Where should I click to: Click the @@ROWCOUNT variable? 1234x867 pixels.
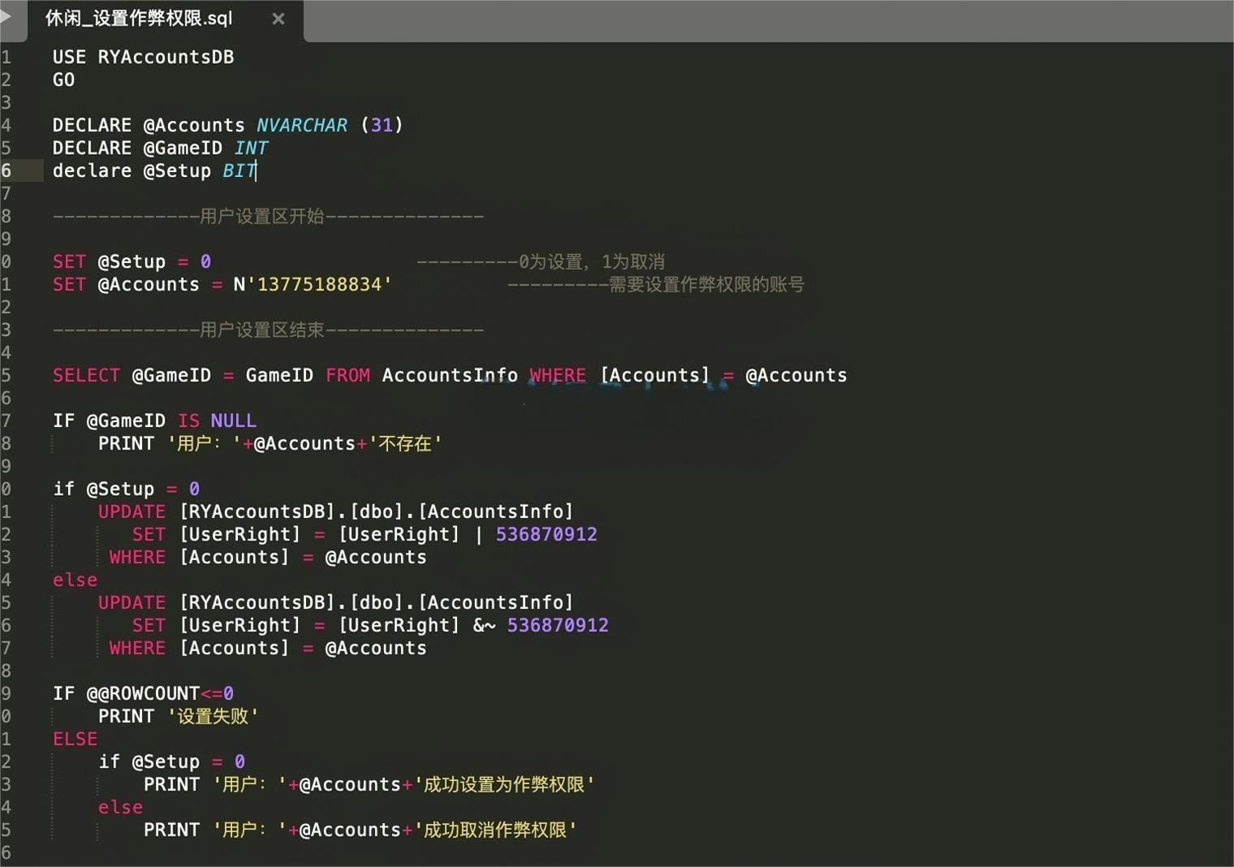143,693
